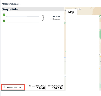Focus the waypoint B address field
Screen dimensions: 101x96
[22, 21]
